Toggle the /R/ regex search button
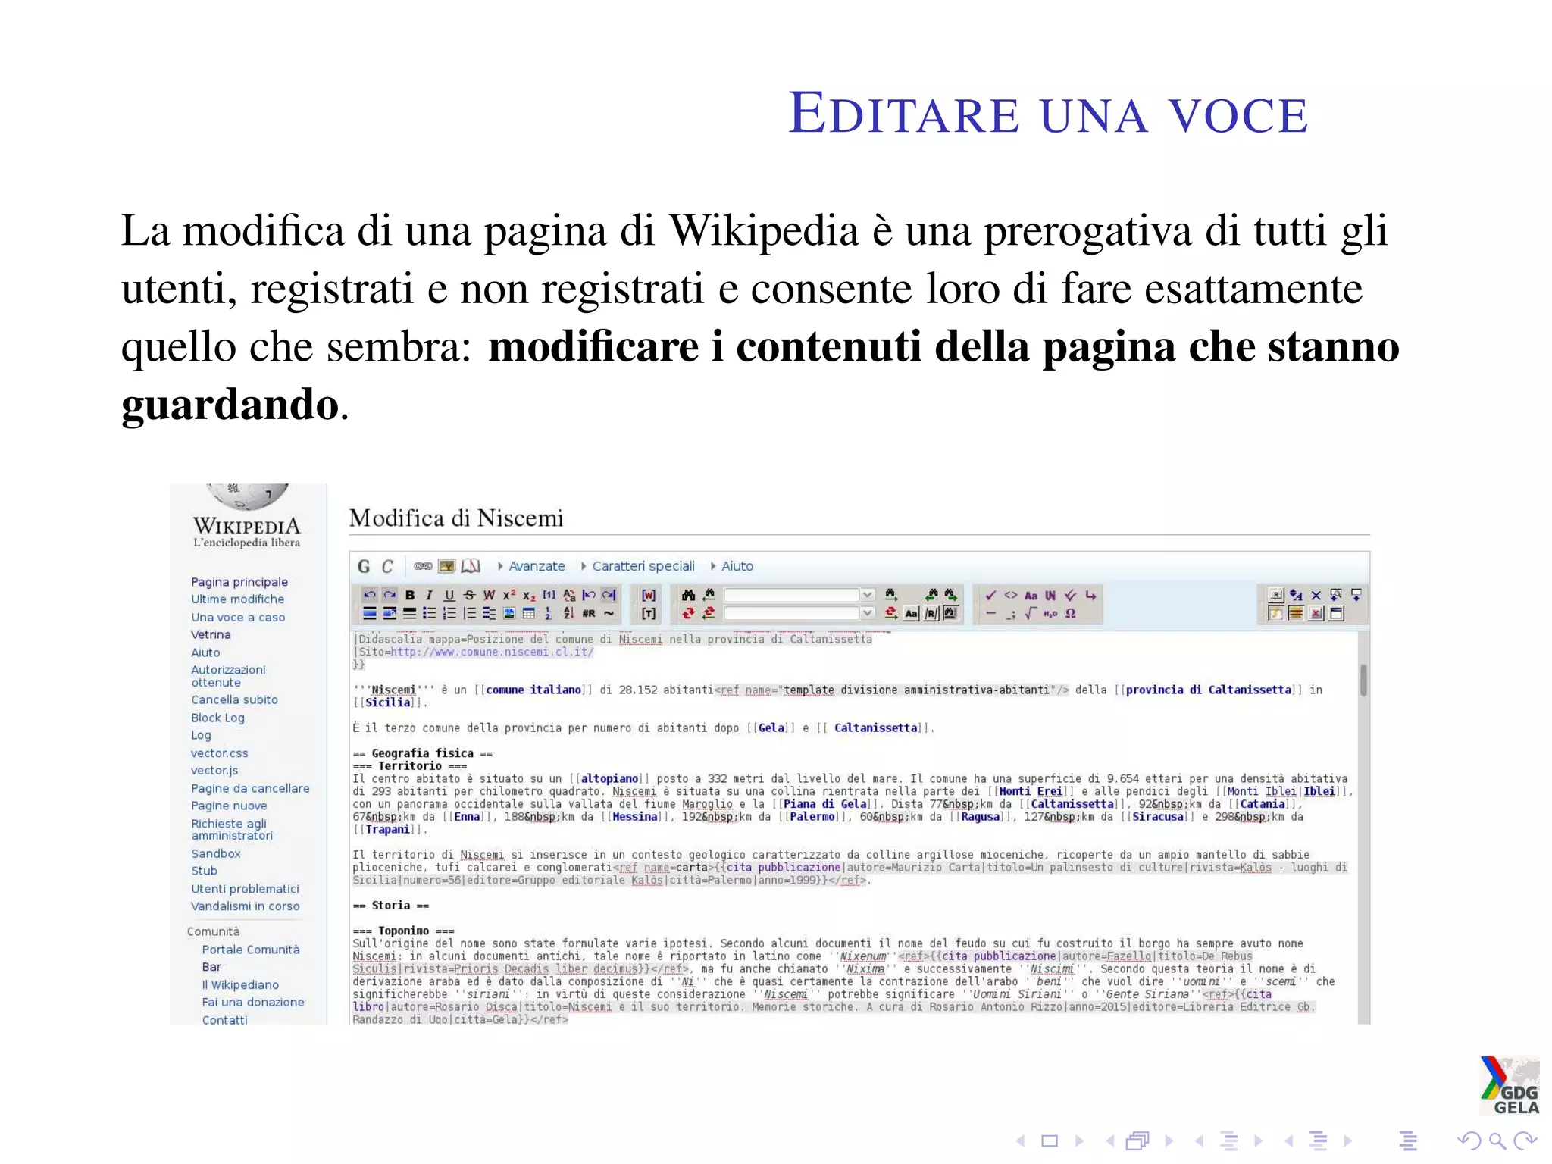Screen dimensions: 1552x1164 click(x=931, y=614)
